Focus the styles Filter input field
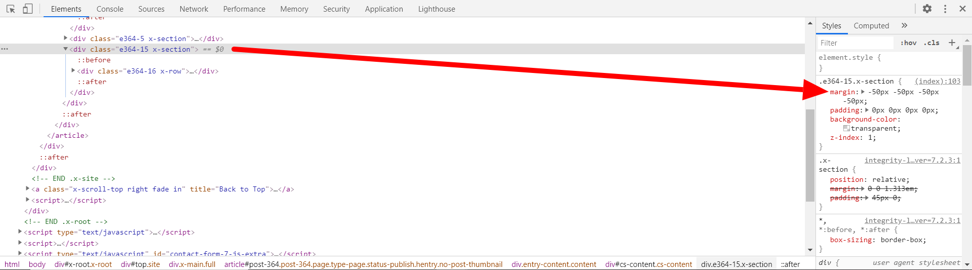 coord(856,43)
